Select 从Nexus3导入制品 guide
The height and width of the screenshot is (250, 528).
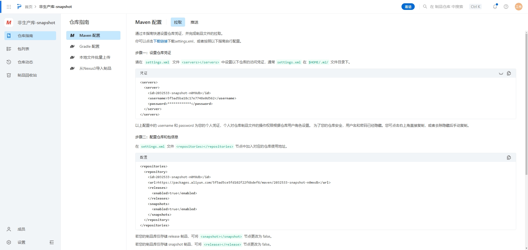[x=93, y=68]
